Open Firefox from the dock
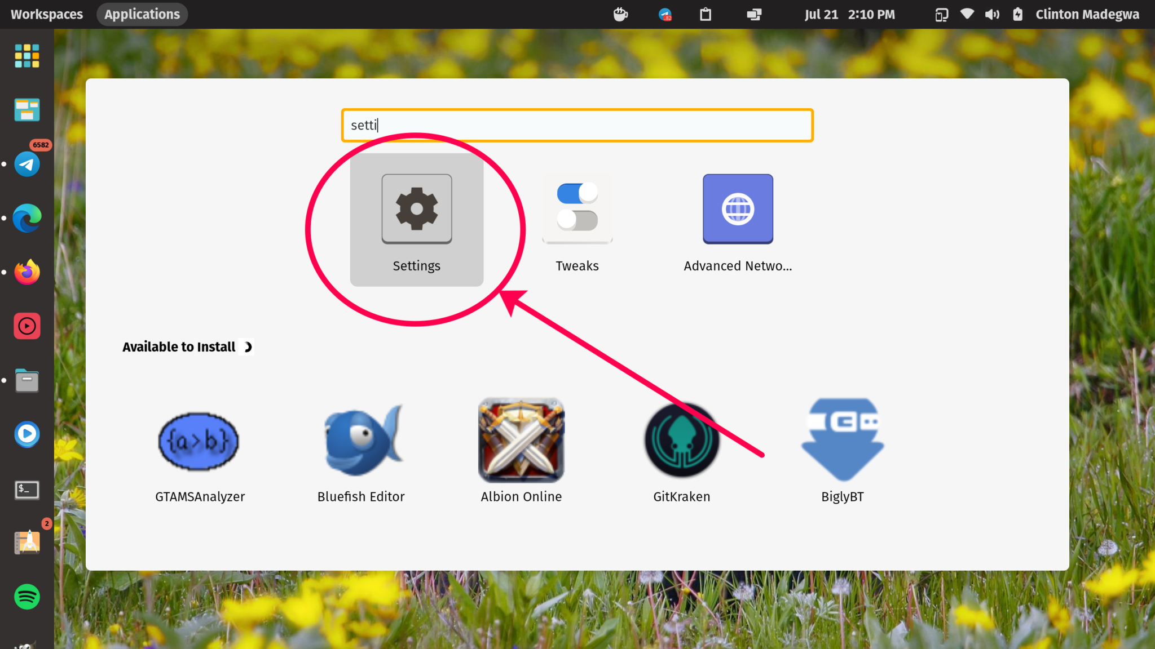The image size is (1155, 649). tap(27, 272)
